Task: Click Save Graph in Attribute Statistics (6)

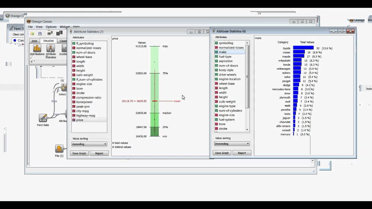Action: coord(222,153)
